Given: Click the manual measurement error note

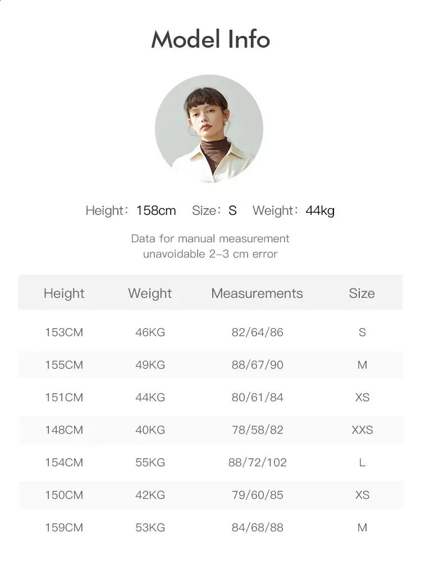Looking at the screenshot, I should (210, 246).
